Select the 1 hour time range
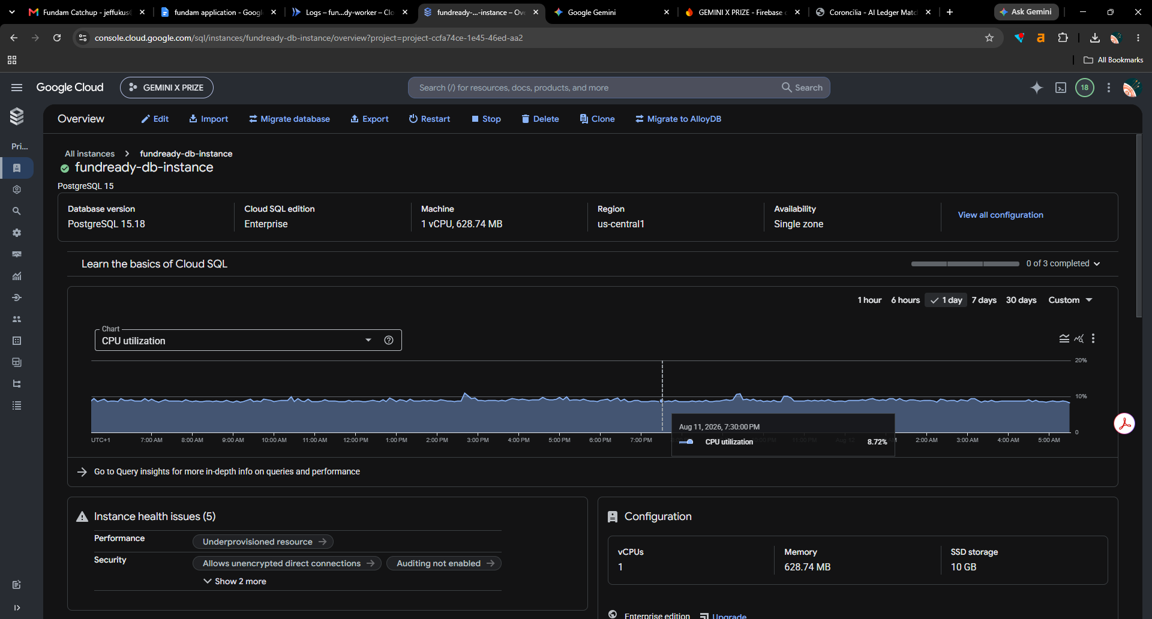1152x619 pixels. point(869,300)
